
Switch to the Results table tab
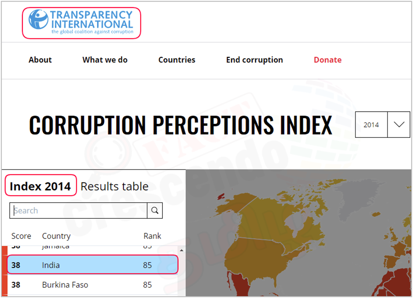click(115, 186)
